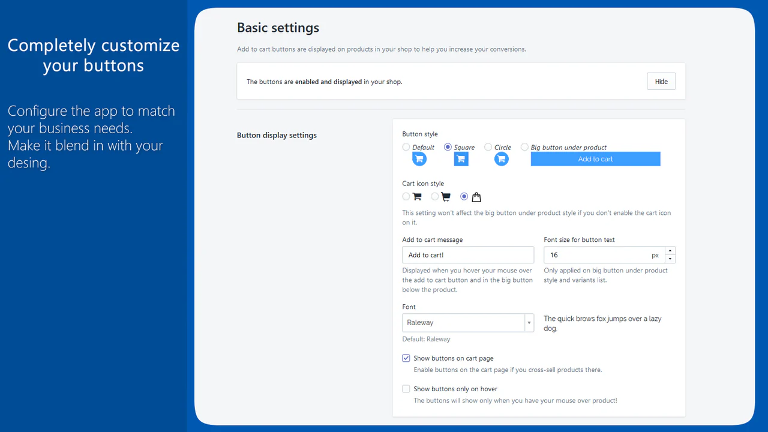This screenshot has width=768, height=432.
Task: Click the Add to cart message field
Action: pyautogui.click(x=468, y=255)
